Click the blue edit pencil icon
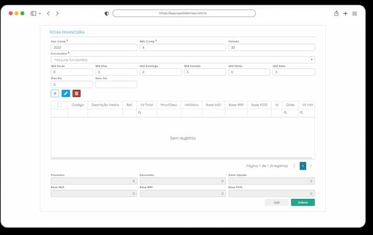 [x=65, y=93]
